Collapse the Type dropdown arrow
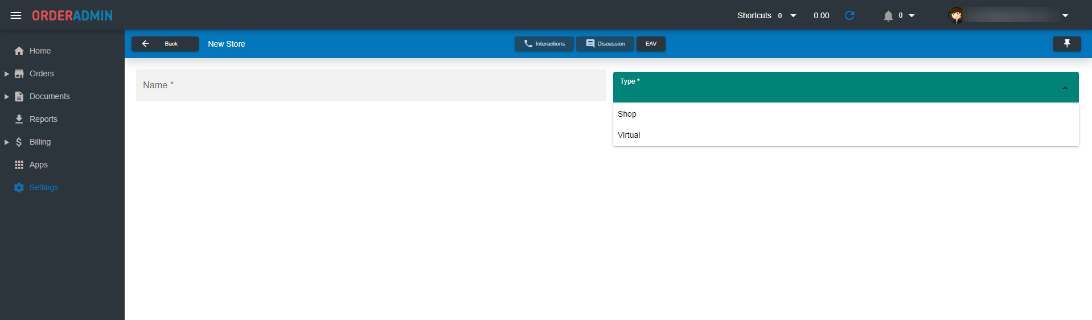The image size is (1092, 320). click(1065, 88)
